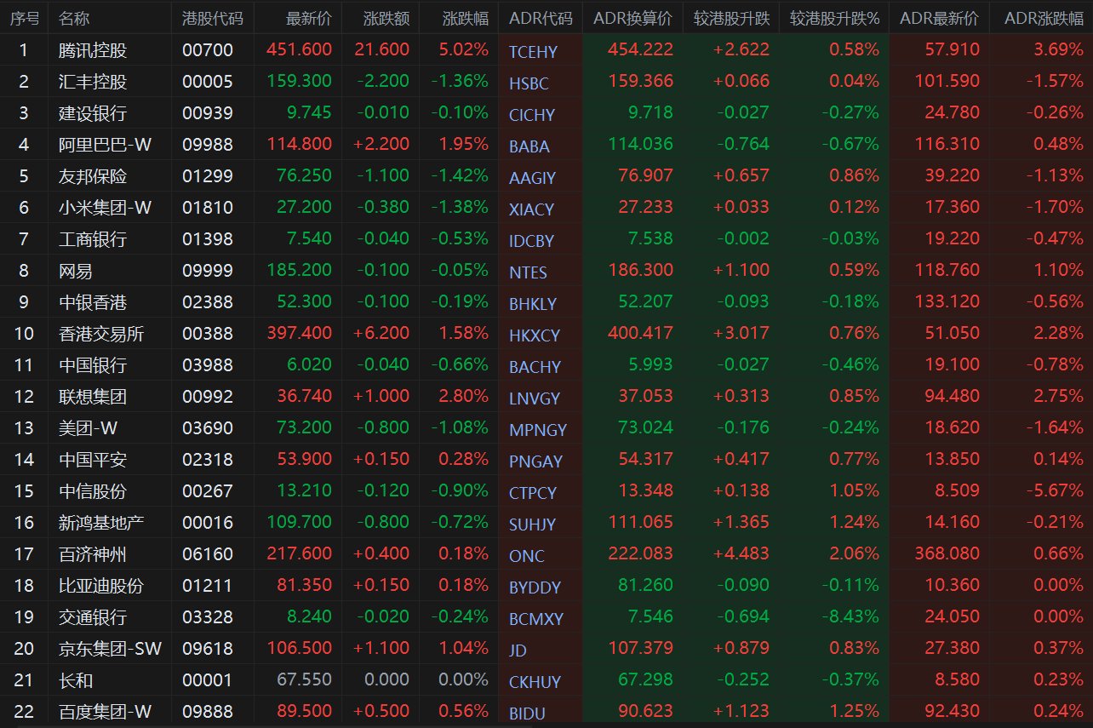1093x728 pixels.
Task: Open the 网易 stock name
Action: click(76, 271)
